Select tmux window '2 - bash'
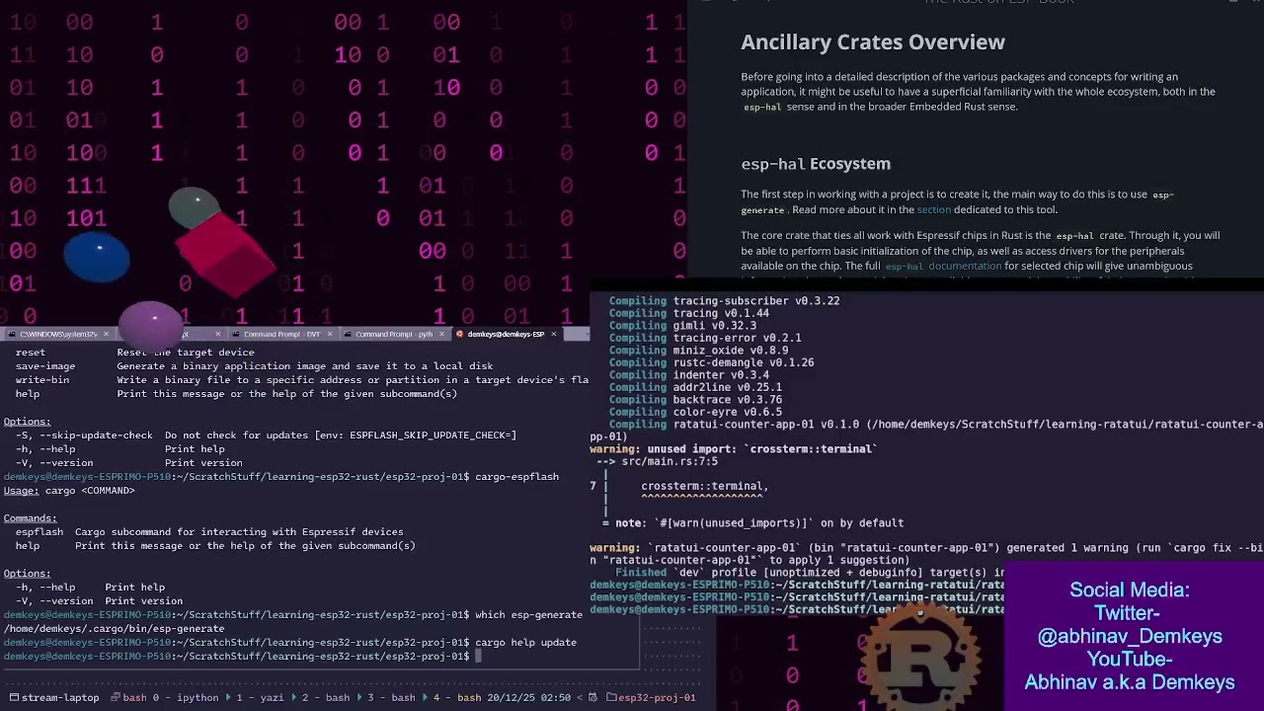 point(326,697)
